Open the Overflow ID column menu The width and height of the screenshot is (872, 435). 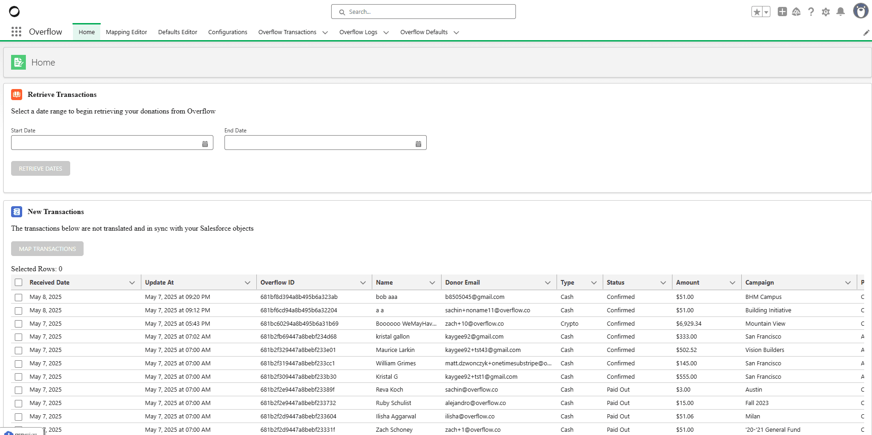pyautogui.click(x=363, y=283)
